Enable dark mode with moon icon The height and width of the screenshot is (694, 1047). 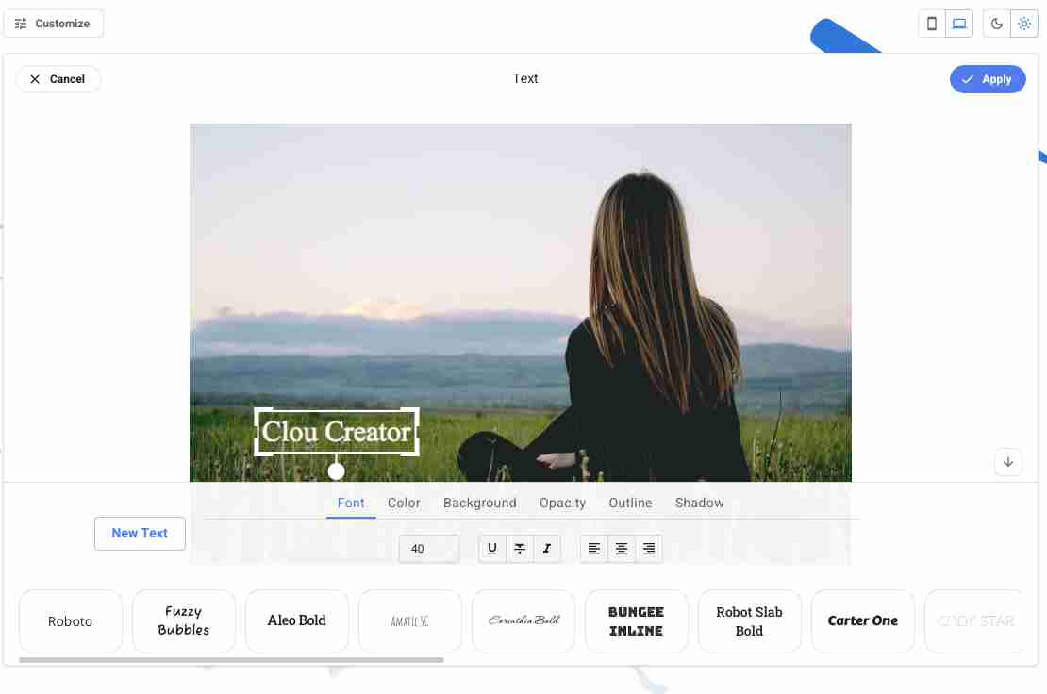pos(996,24)
